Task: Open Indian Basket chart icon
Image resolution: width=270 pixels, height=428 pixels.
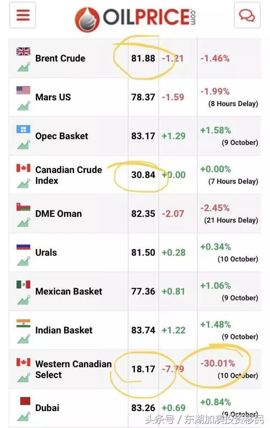Action: tap(23, 338)
